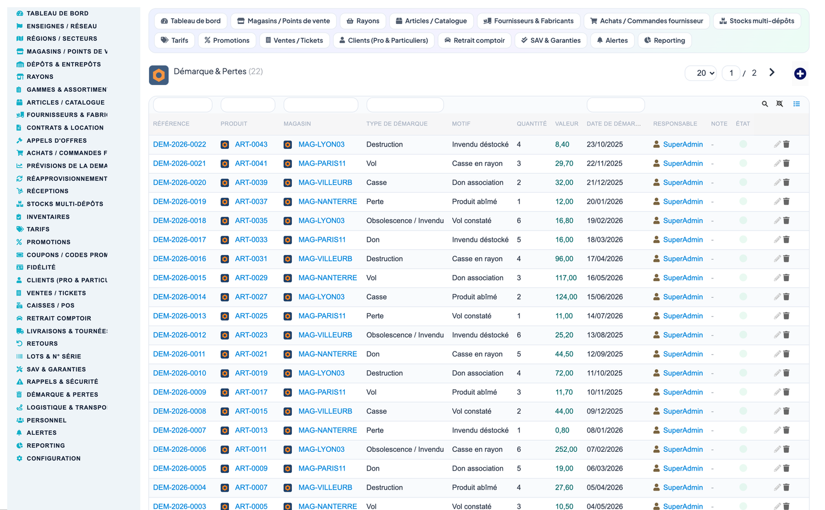Open the DEM-2026-0019 reference link
Image resolution: width=825 pixels, height=510 pixels.
coord(179,201)
